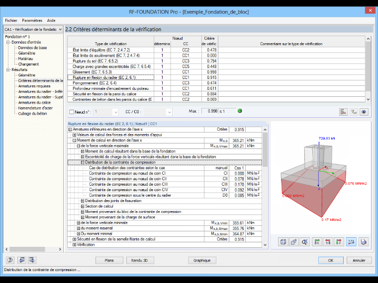Click the Type de vérification column header
The height and width of the screenshot is (283, 378).
[x=110, y=44]
